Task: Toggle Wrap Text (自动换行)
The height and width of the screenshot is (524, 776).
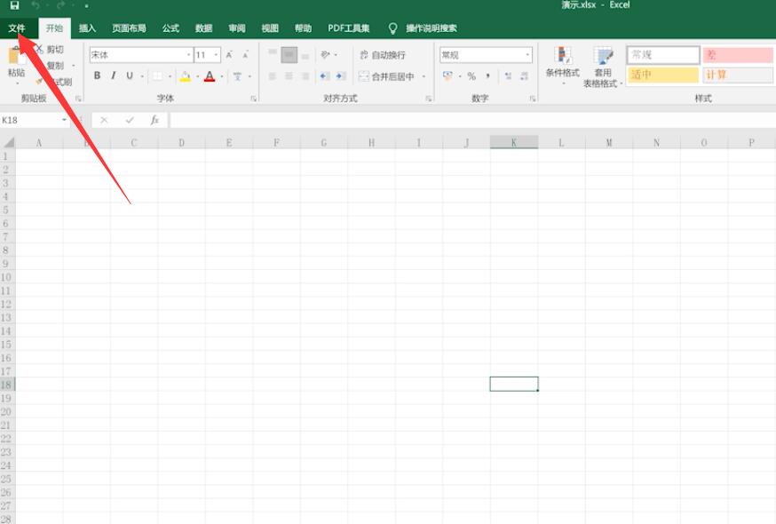Action: (383, 55)
